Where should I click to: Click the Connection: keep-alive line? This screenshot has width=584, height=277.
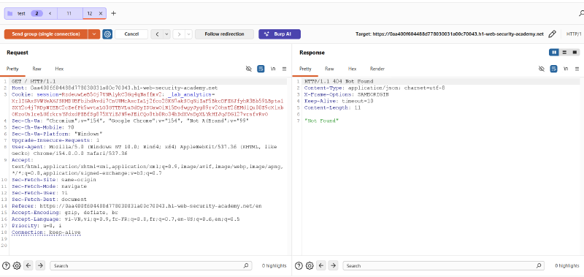[46, 232]
